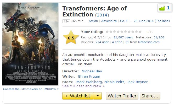The image size is (174, 105).
Task: Click the 13+ certificate badge
Action: 66,21
